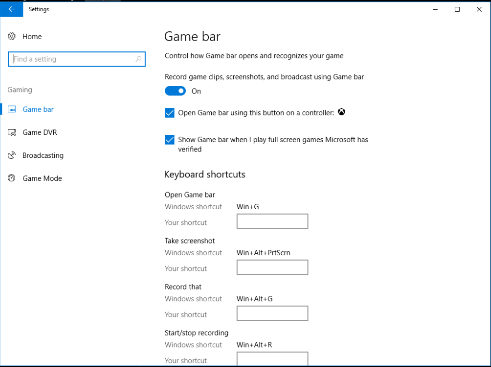The image size is (491, 367).
Task: Click the Record that label
Action: (183, 287)
